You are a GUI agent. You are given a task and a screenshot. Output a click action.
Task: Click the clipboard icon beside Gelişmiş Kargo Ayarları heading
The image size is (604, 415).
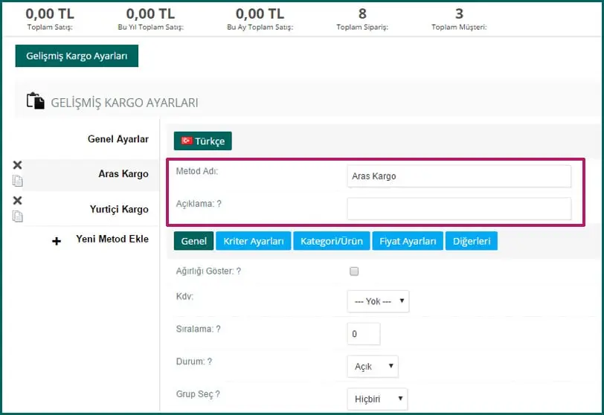coord(35,102)
